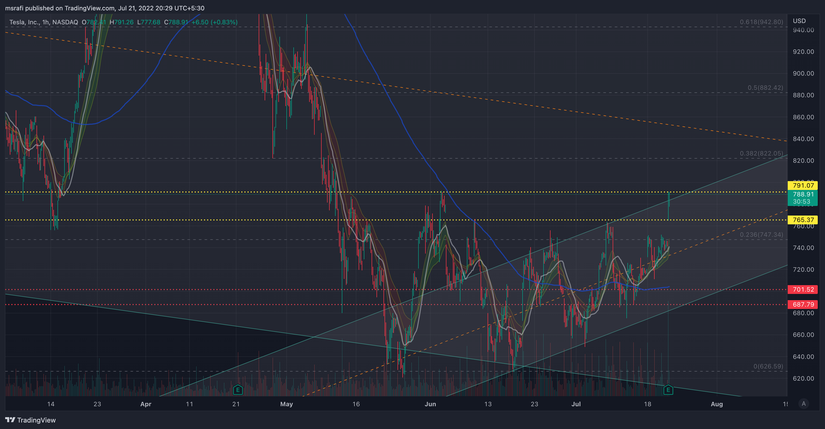Click the 860.00 price axis value

pyautogui.click(x=803, y=117)
